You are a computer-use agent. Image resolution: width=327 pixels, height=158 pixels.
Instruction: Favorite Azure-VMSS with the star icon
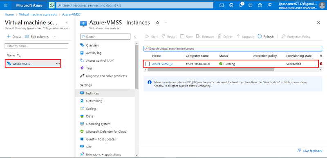[x=157, y=23]
